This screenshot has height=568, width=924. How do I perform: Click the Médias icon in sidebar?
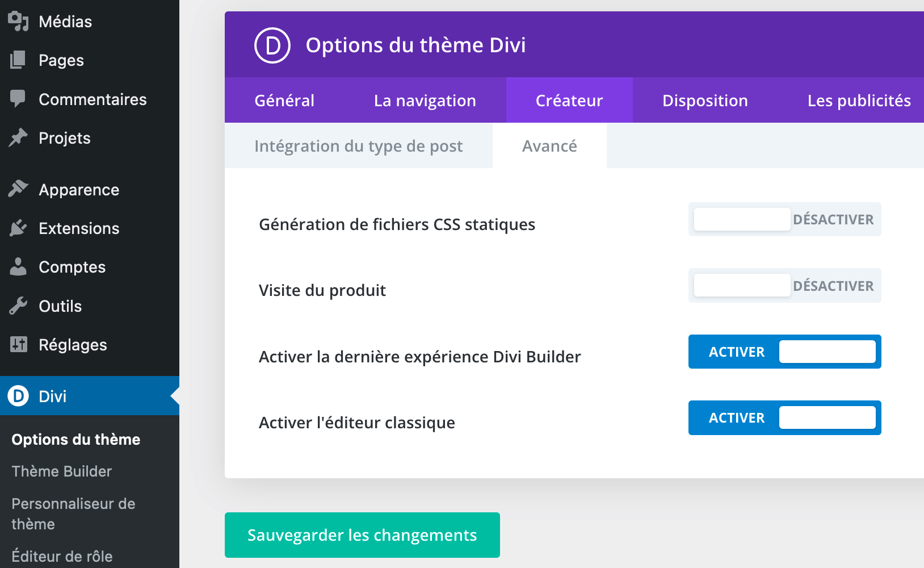point(18,22)
